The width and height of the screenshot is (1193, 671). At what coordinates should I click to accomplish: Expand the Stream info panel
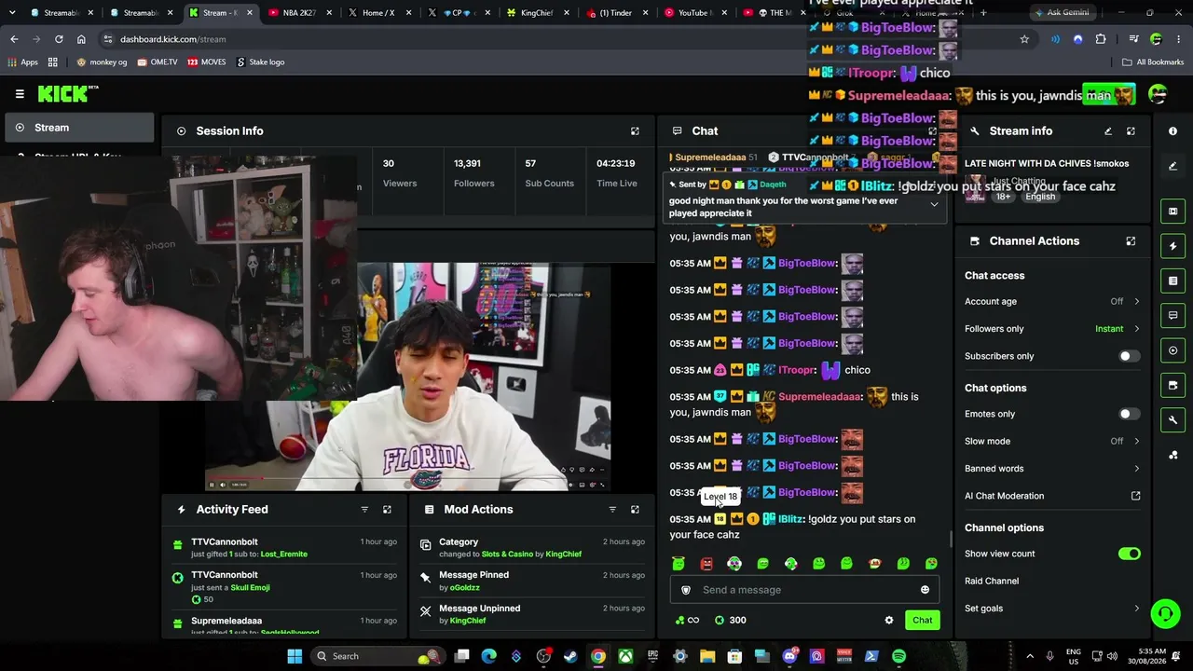point(1131,131)
